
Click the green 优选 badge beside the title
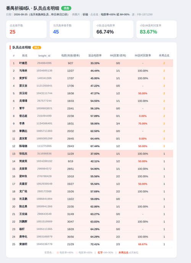(x=66, y=8)
